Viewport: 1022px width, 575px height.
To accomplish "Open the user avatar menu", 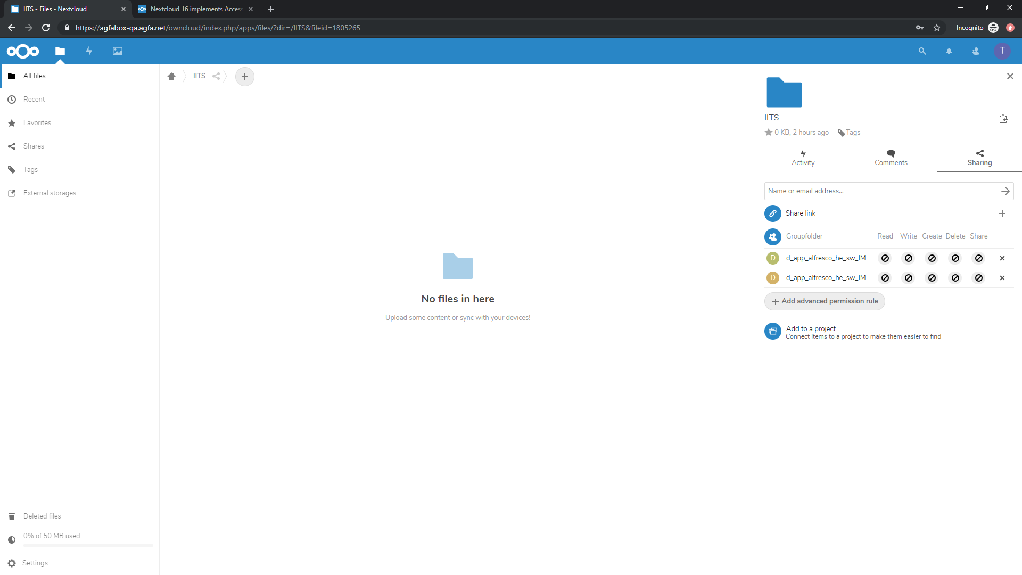I will tap(1002, 51).
